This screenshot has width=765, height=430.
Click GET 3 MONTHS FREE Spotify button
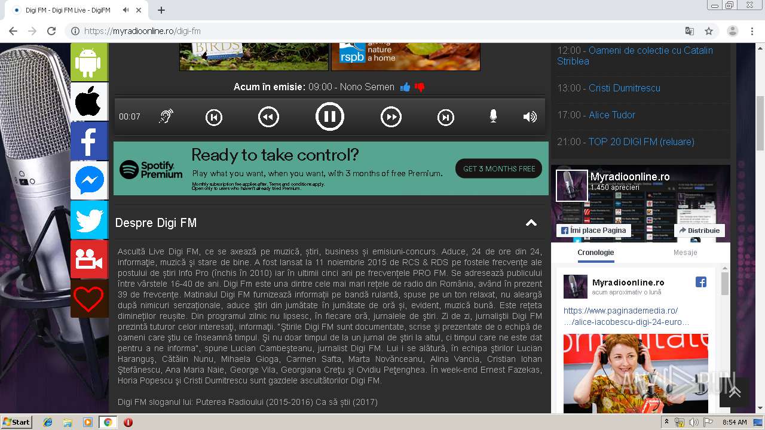[x=499, y=168]
